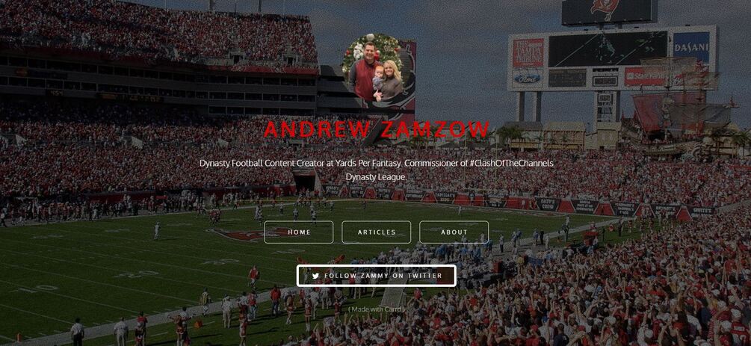Click the Tampa Tribune sign on scoreboard
Screen dimensions: 751x346
coord(528,53)
